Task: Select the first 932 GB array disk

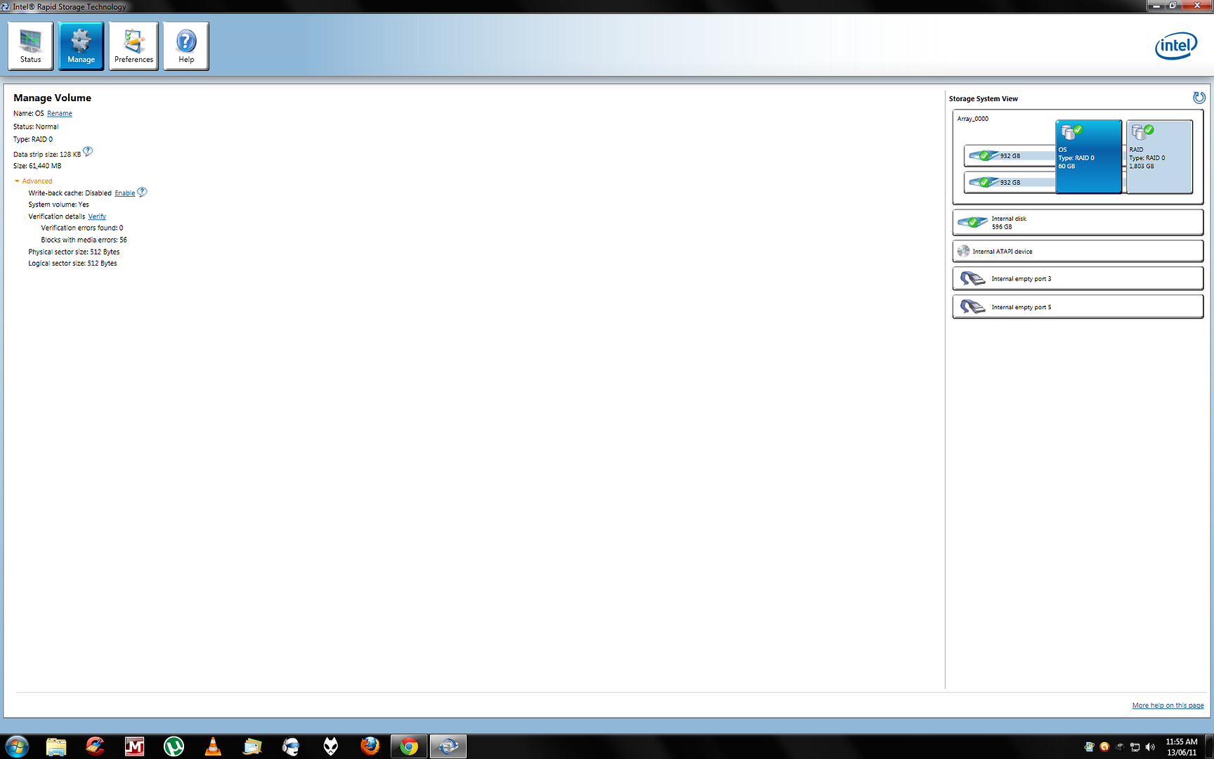Action: (1010, 155)
